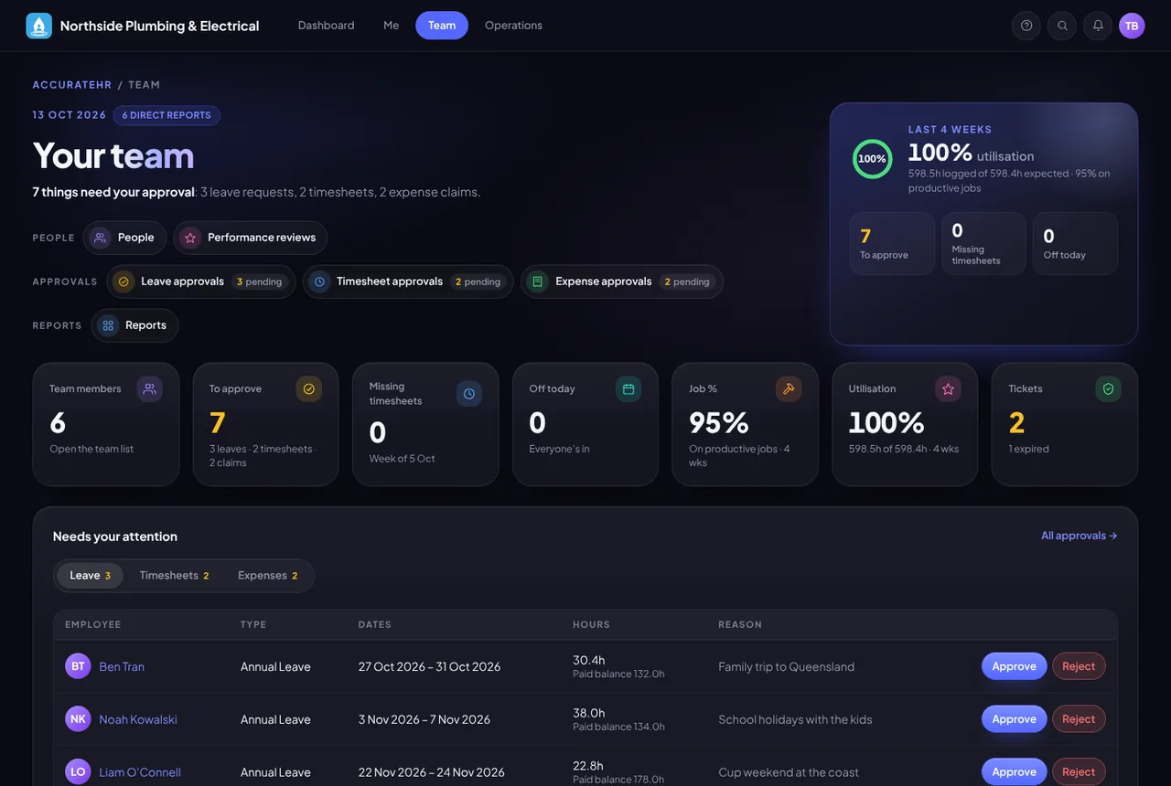The height and width of the screenshot is (786, 1171).
Task: Click Noah Kowalski's NK avatar
Action: click(78, 719)
